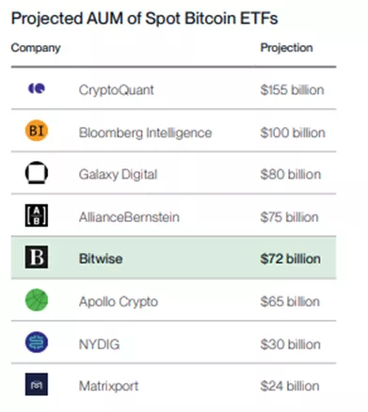The image size is (368, 412).
Task: Click the CryptoQuant logo icon
Action: pyautogui.click(x=37, y=88)
